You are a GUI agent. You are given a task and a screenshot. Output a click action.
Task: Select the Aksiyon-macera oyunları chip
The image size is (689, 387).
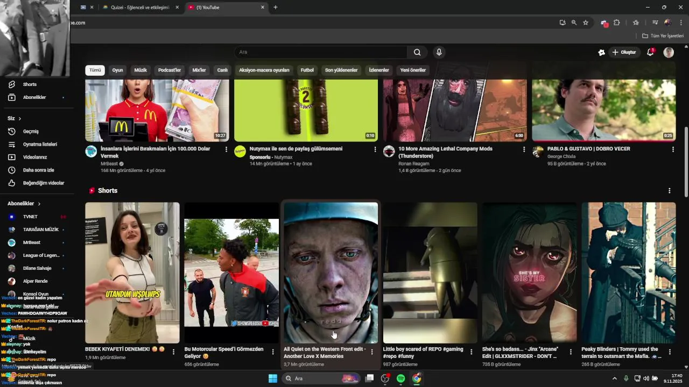point(264,70)
